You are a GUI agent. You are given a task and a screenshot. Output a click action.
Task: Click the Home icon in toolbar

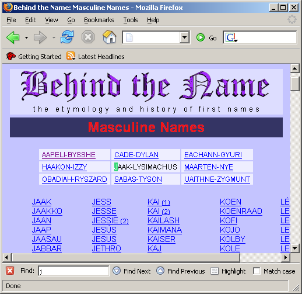pyautogui.click(x=110, y=37)
